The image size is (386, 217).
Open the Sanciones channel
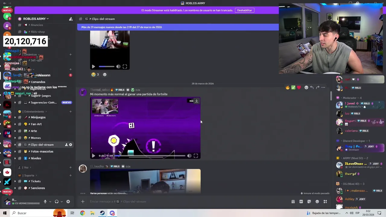tap(38, 188)
